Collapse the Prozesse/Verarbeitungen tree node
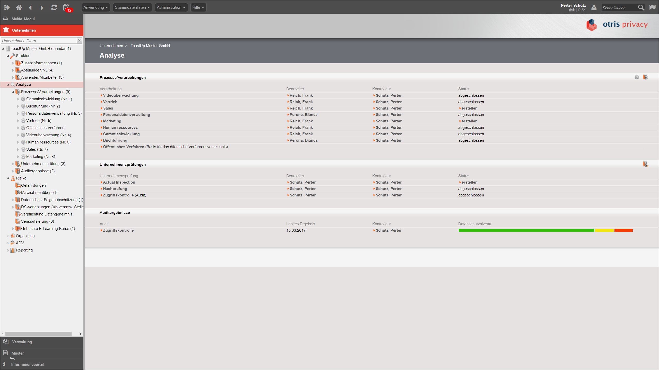The image size is (659, 370). coord(13,92)
